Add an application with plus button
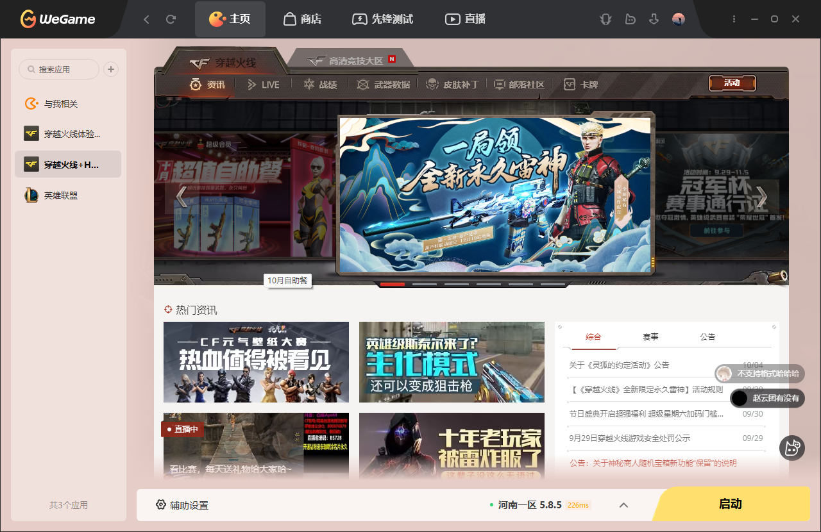This screenshot has height=532, width=821. [111, 69]
